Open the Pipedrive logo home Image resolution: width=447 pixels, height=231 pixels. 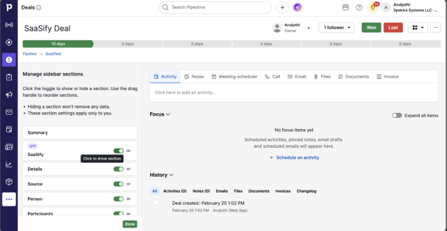coord(9,7)
